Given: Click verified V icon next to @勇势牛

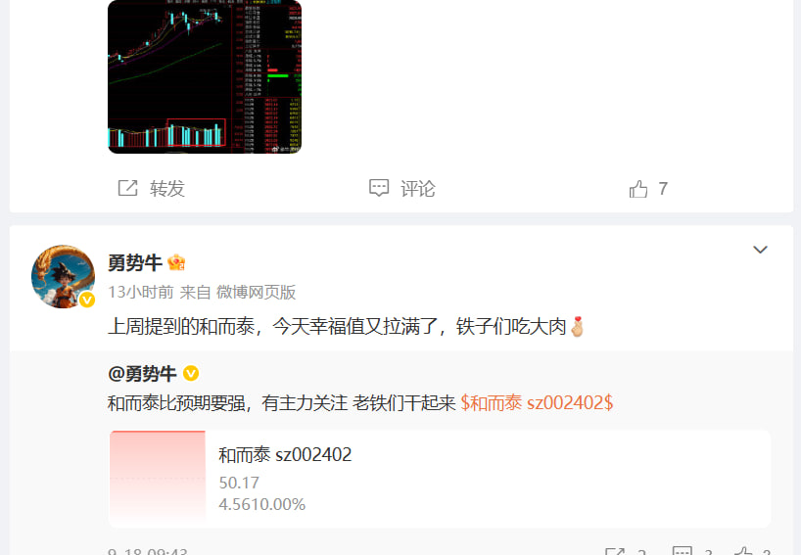Looking at the screenshot, I should pyautogui.click(x=191, y=374).
